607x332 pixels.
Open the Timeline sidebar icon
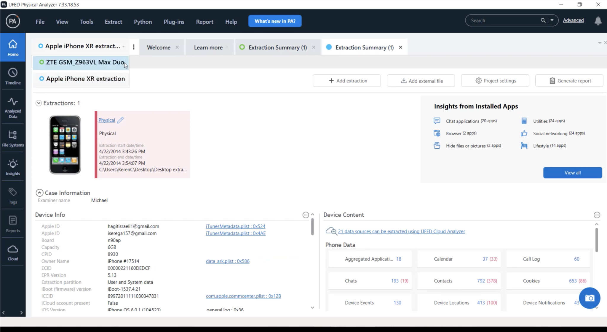(x=13, y=76)
